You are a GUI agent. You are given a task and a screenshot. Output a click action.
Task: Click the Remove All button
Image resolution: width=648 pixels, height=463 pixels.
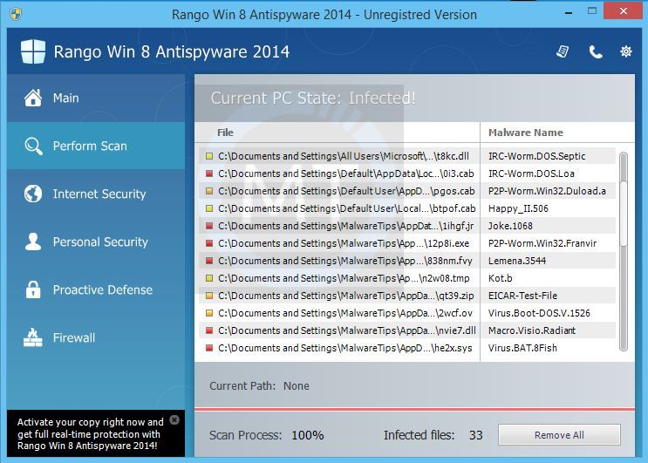[x=559, y=435]
